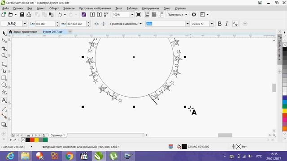Open the Эффекты menu
This screenshot has height=161, width=287.
[69, 8]
